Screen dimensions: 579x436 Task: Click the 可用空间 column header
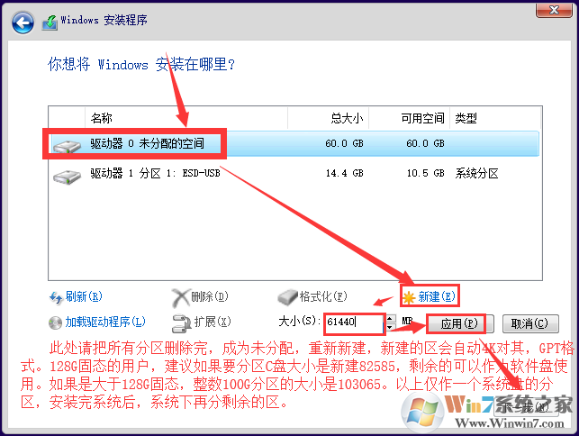[x=421, y=118]
